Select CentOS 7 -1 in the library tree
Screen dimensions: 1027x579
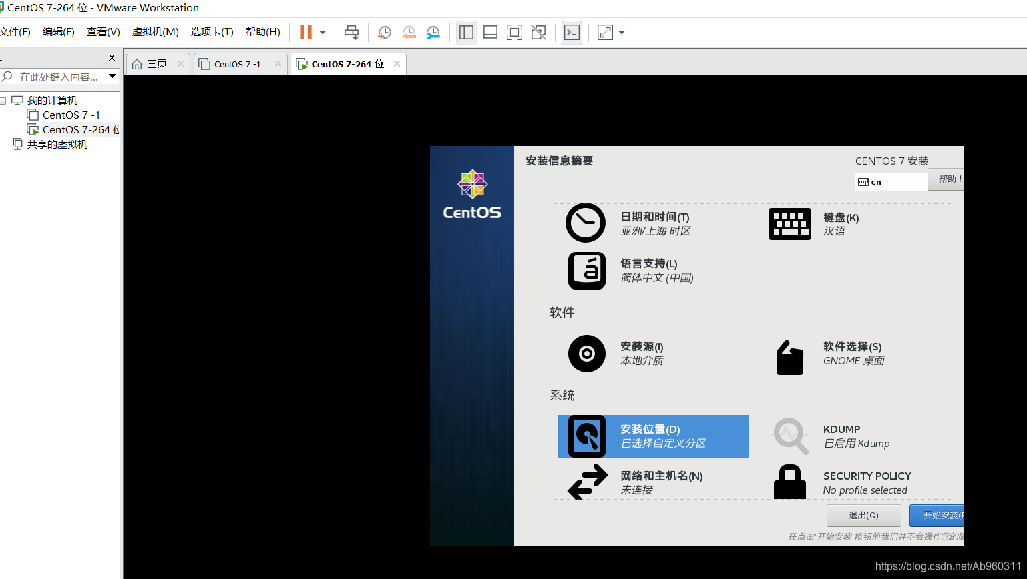[71, 115]
